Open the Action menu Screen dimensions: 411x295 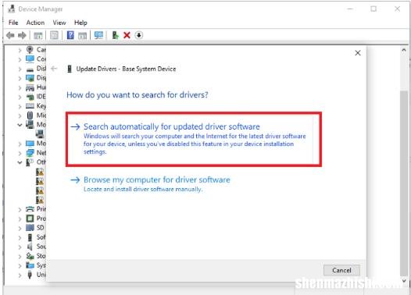35,23
